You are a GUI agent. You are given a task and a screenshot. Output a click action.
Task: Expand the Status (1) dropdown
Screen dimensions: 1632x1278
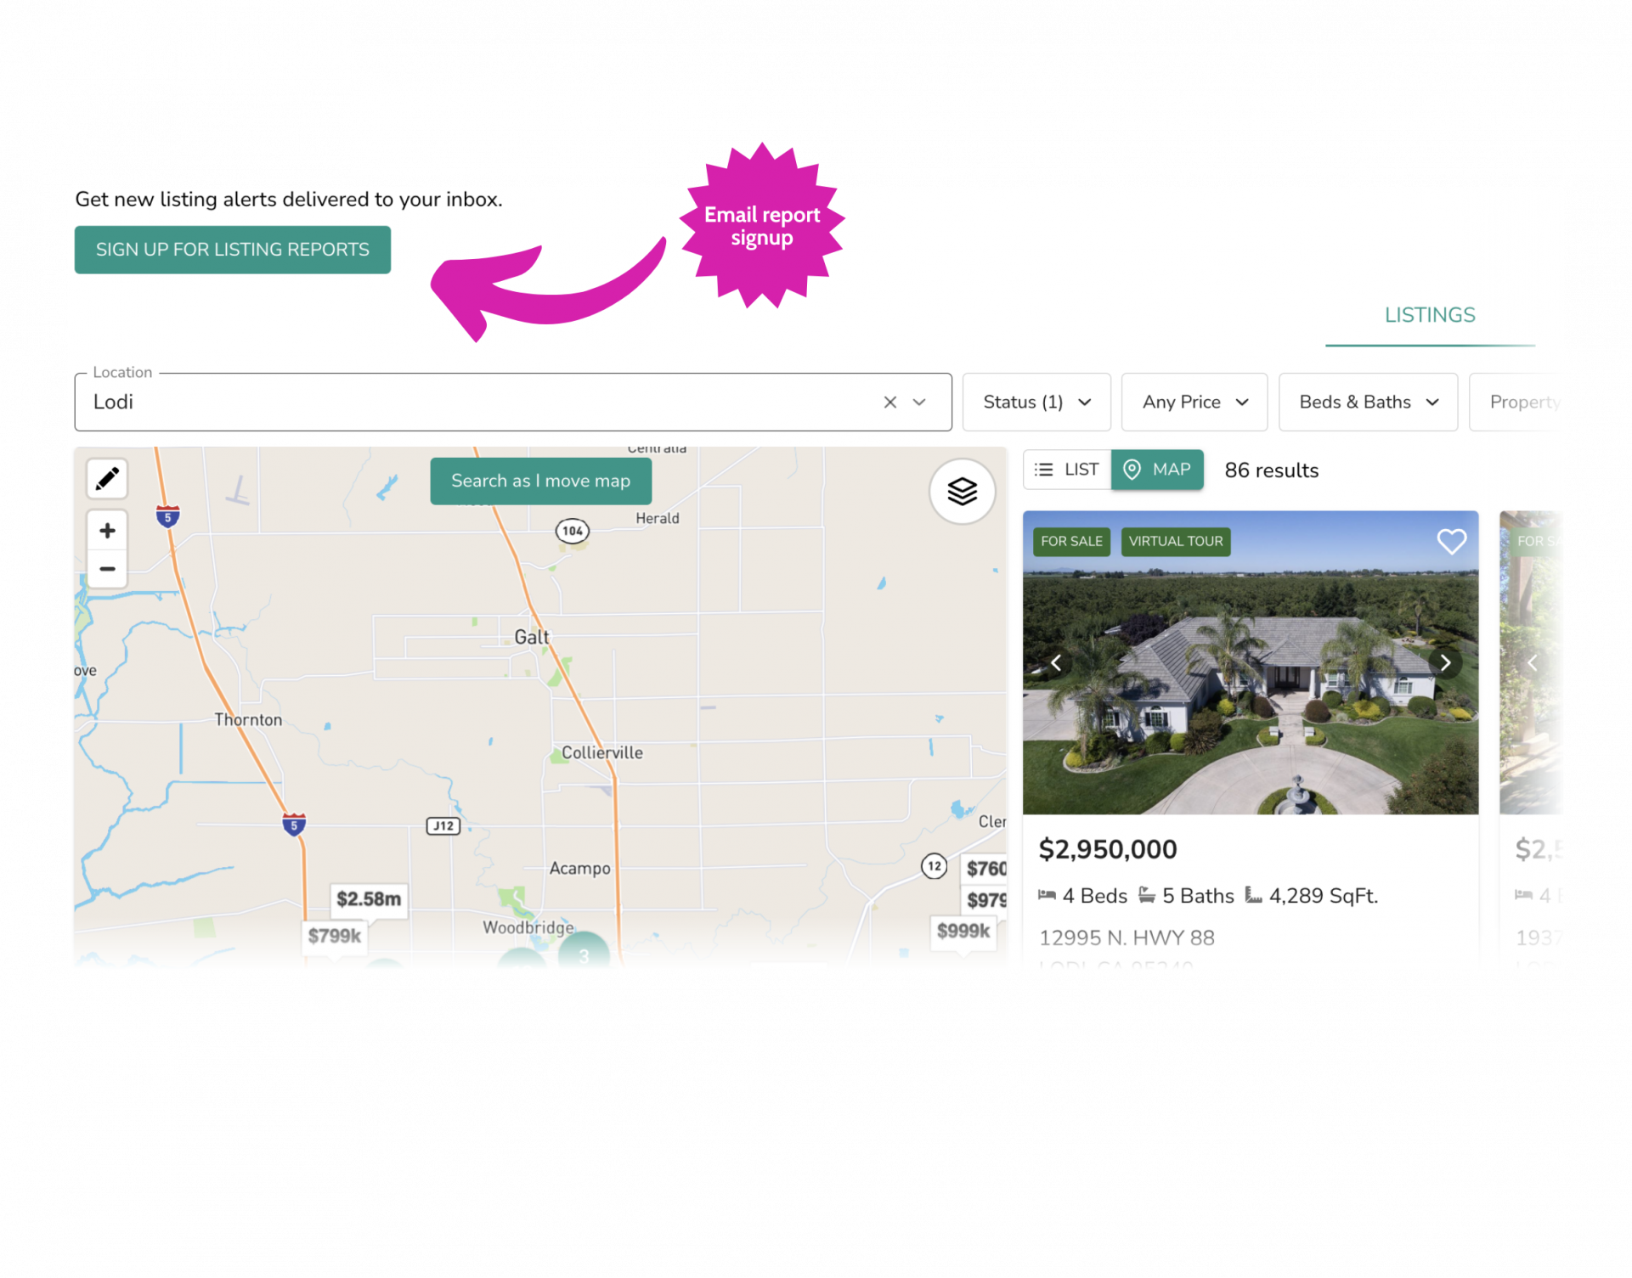1036,403
